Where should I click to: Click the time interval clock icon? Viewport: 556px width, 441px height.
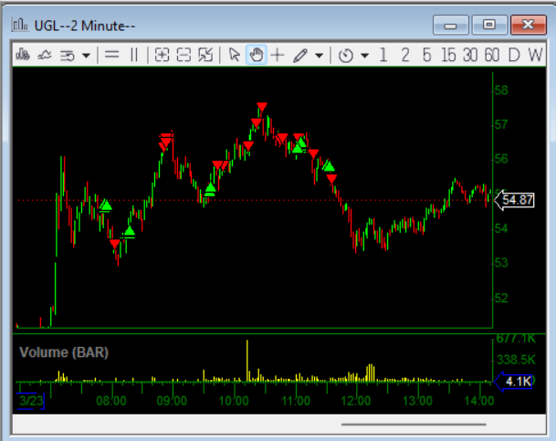(346, 56)
